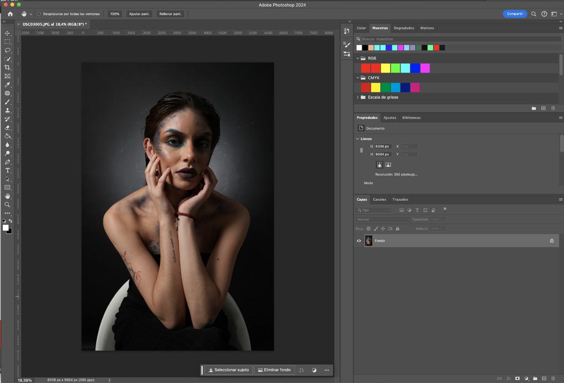This screenshot has width=564, height=383.
Task: Activate the Clone Stamp tool
Action: point(7,111)
